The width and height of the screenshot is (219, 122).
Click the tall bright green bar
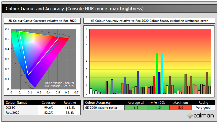[x=157, y=73]
